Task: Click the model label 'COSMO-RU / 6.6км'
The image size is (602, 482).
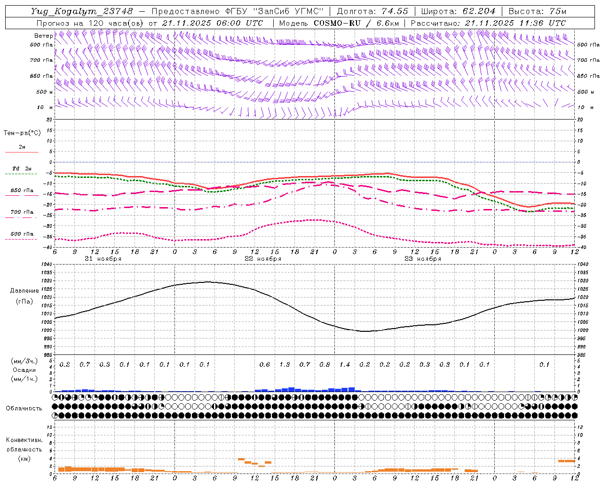Action: coord(356,23)
